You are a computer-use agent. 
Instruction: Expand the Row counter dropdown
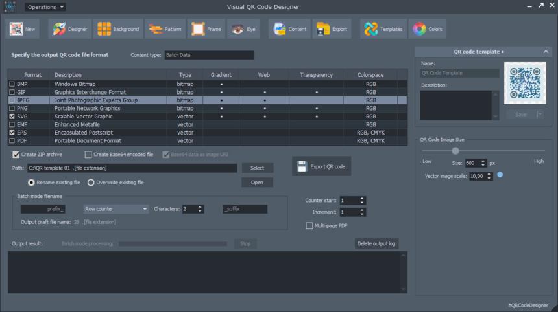coord(116,209)
